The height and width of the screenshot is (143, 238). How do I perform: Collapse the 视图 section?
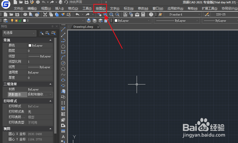click(x=50, y=129)
